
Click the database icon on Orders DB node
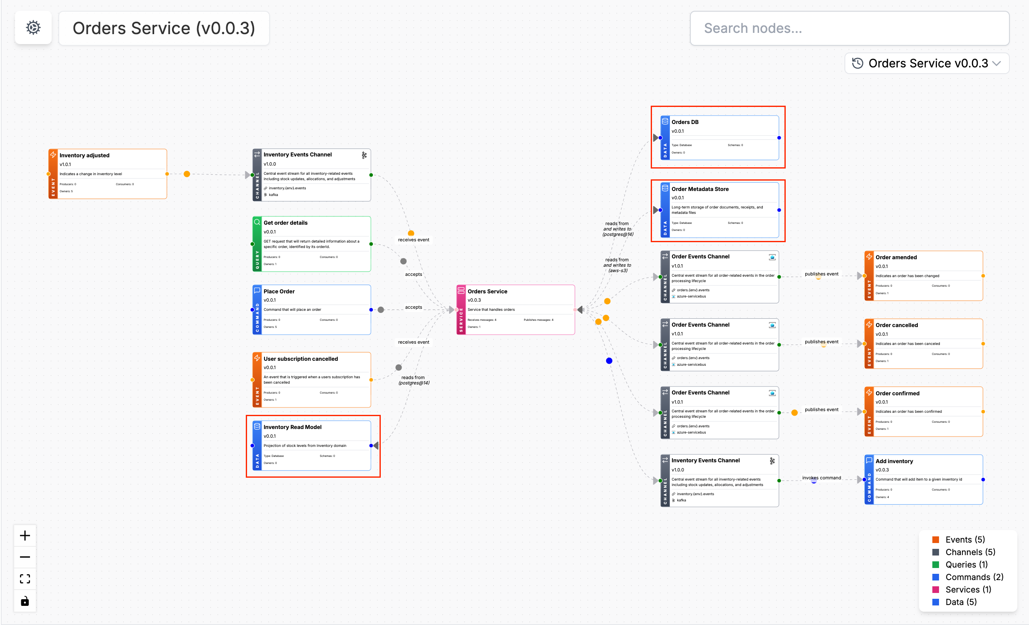(x=665, y=122)
